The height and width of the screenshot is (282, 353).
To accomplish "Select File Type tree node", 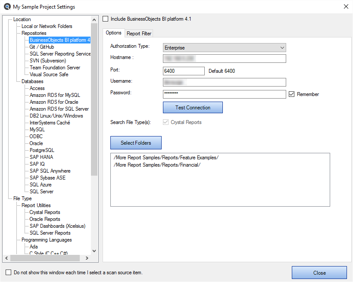I will pos(22,198).
